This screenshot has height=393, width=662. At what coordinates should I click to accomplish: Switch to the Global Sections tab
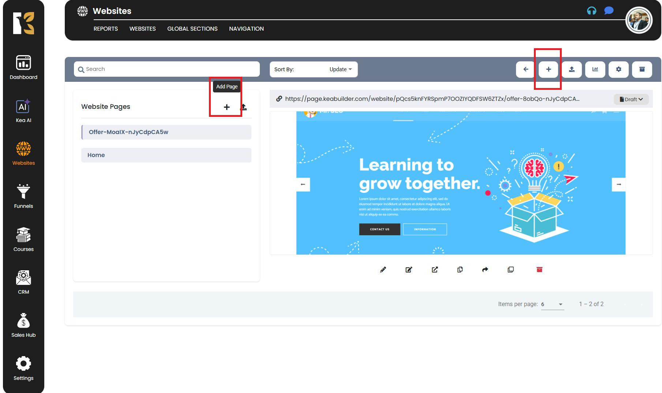192,29
